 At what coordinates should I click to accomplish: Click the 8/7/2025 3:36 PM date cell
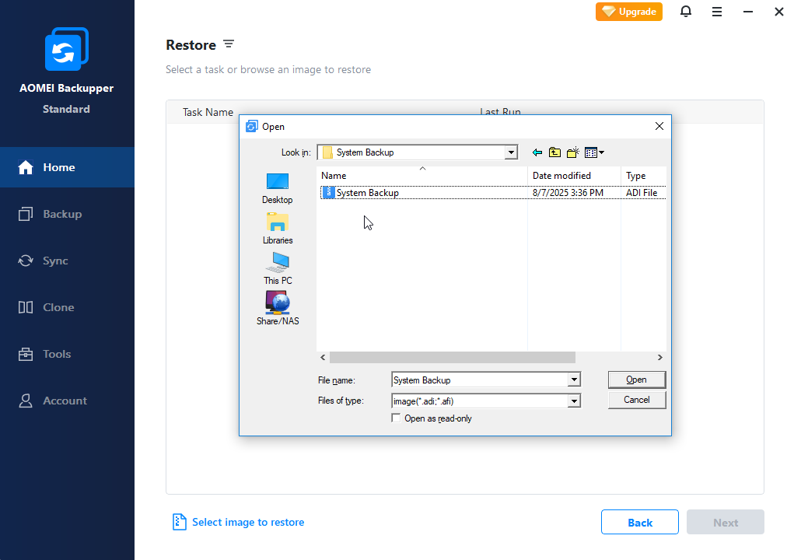(568, 193)
